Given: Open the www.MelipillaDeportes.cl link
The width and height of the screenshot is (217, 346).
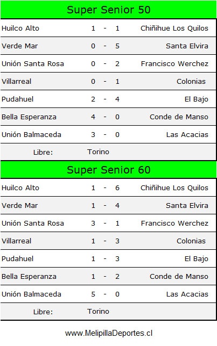Looking at the screenshot, I should pyautogui.click(x=109, y=333).
